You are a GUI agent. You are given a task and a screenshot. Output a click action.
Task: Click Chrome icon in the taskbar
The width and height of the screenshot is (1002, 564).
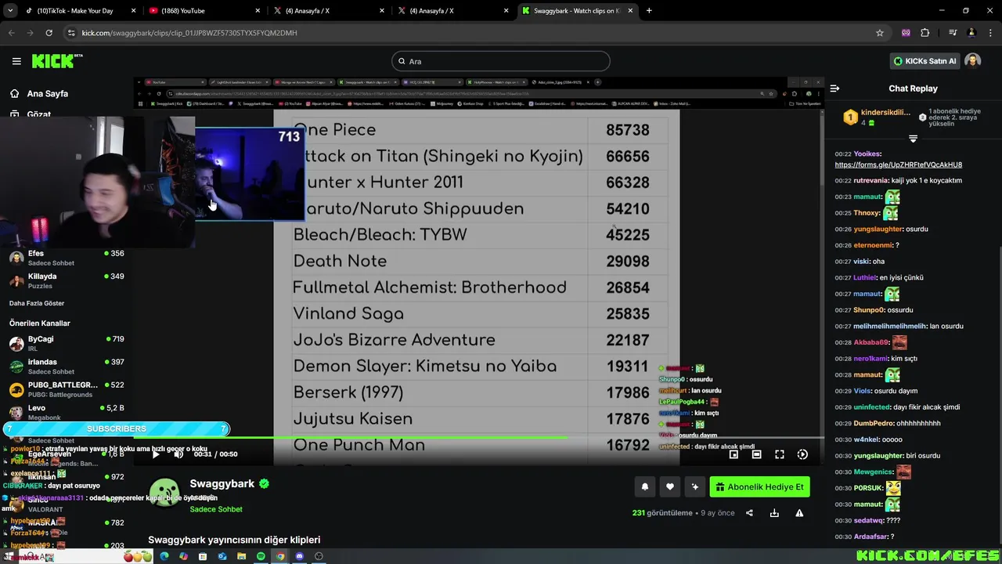[x=280, y=556]
